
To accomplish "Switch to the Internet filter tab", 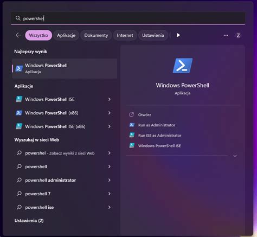I will pyautogui.click(x=125, y=35).
